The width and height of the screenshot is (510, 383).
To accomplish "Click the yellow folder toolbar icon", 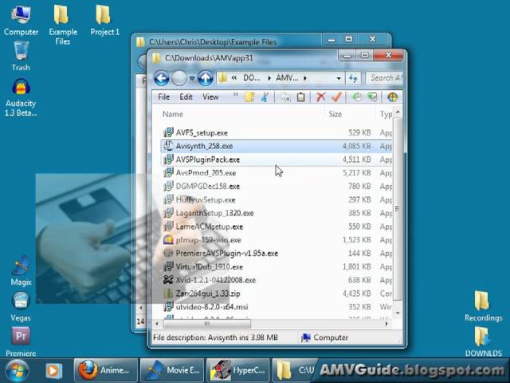I will pos(249,97).
